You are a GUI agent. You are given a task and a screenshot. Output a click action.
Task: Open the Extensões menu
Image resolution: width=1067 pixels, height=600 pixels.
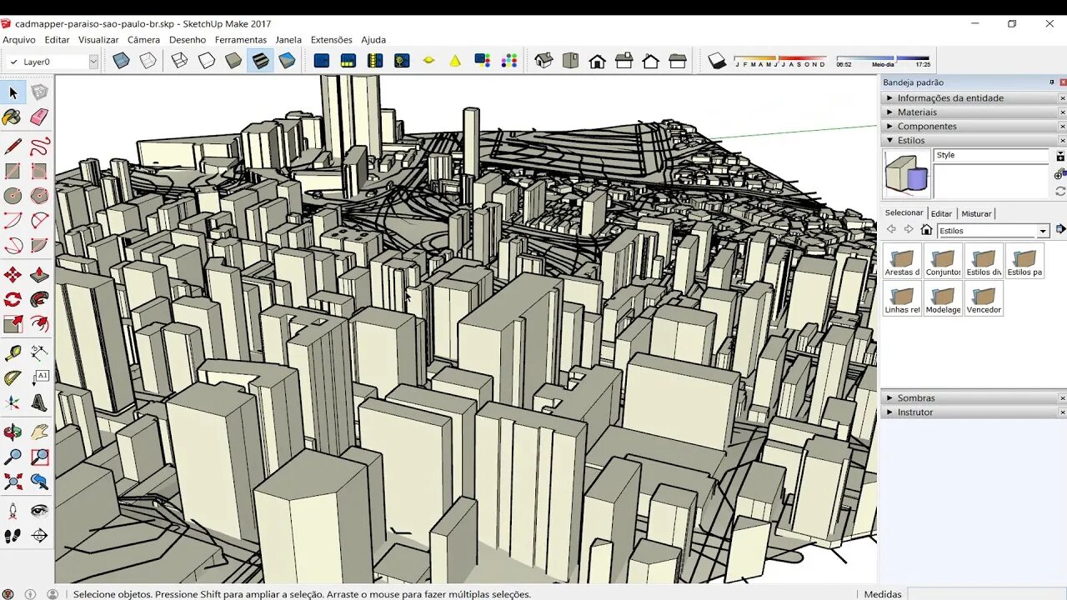tap(331, 39)
